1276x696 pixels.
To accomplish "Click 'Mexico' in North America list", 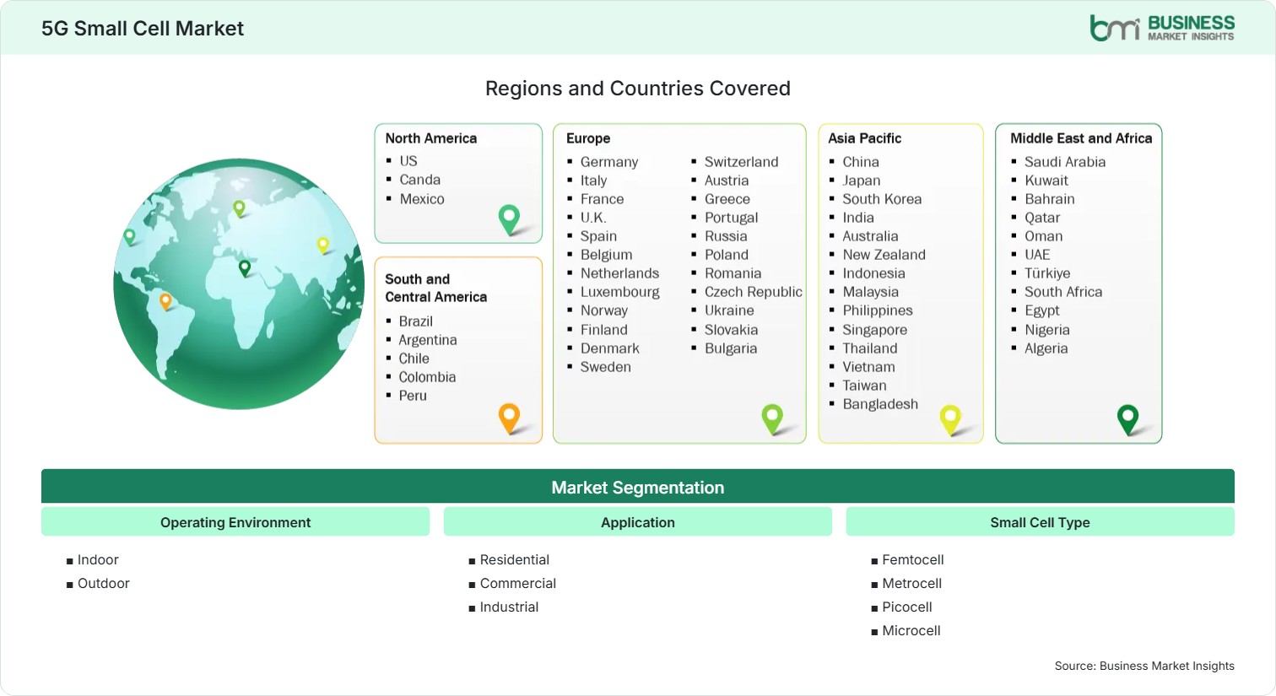I will point(422,199).
